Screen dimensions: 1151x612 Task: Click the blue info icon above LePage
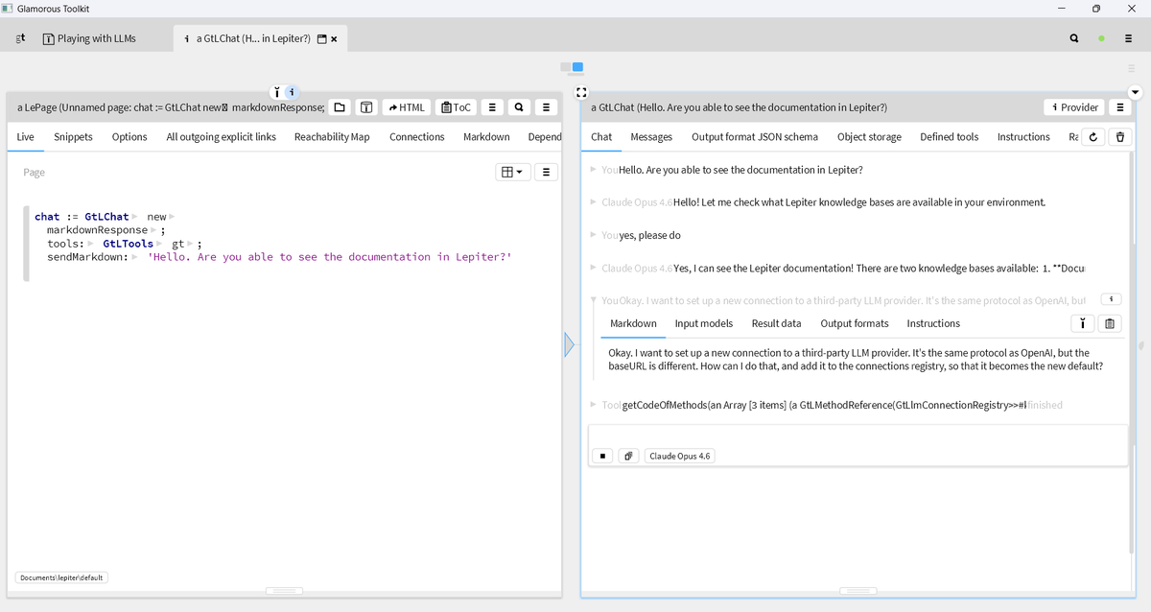click(x=292, y=92)
